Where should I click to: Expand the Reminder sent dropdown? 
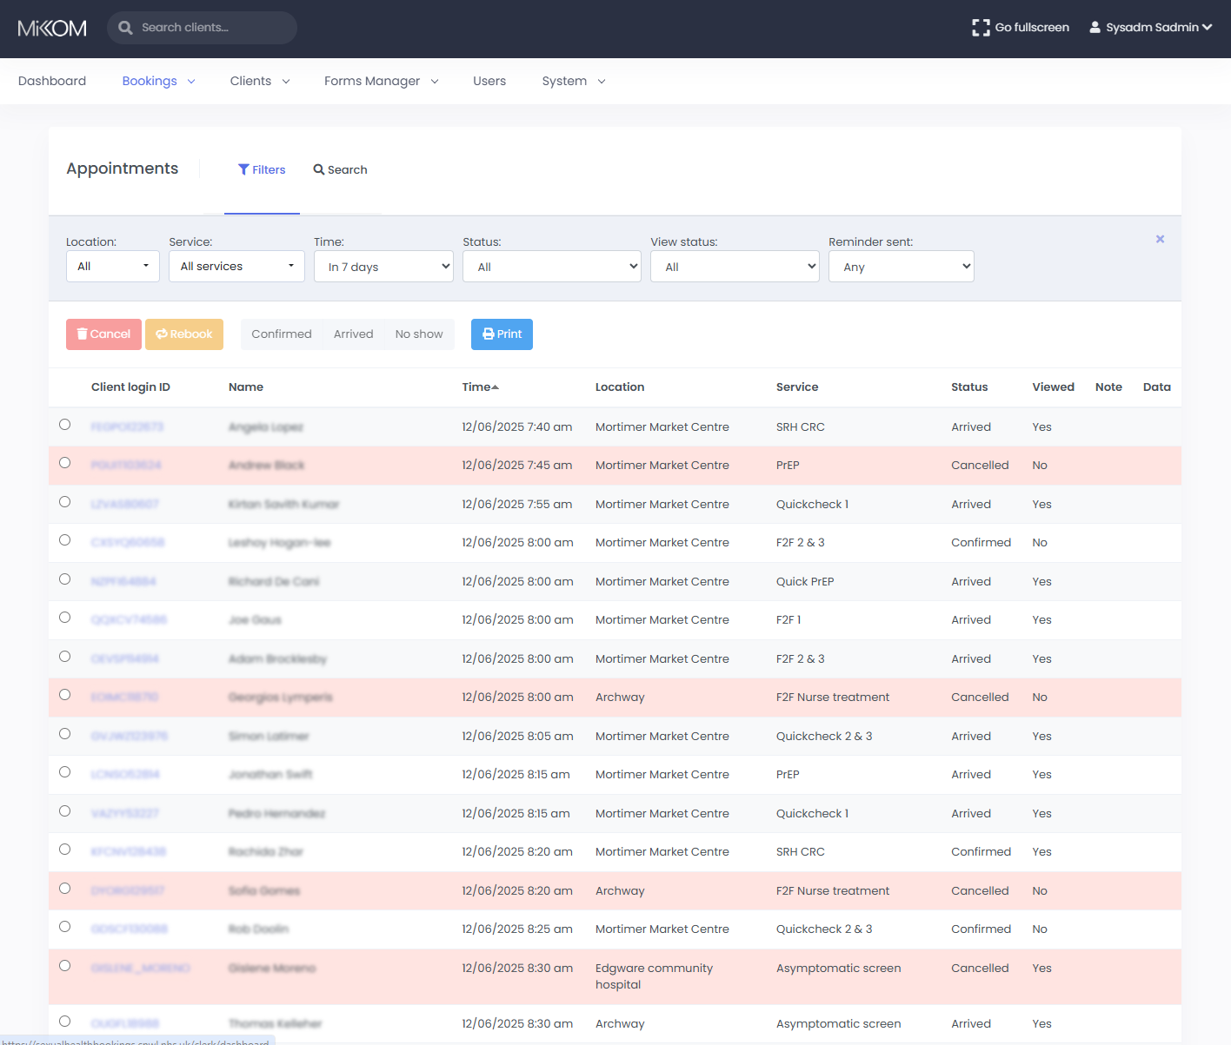coord(901,267)
